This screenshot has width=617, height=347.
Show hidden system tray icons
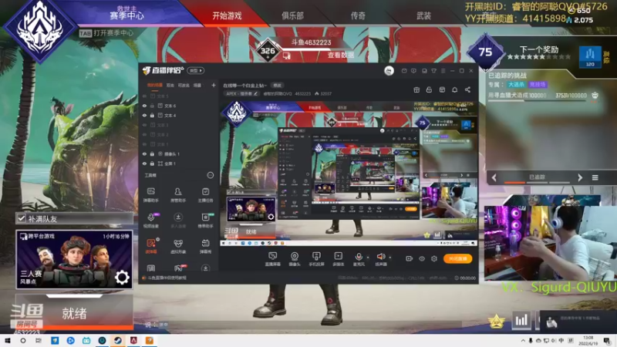(x=523, y=341)
